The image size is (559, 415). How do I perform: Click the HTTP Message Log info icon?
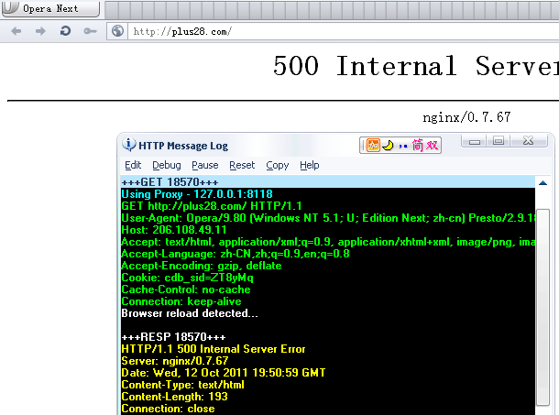click(x=129, y=145)
